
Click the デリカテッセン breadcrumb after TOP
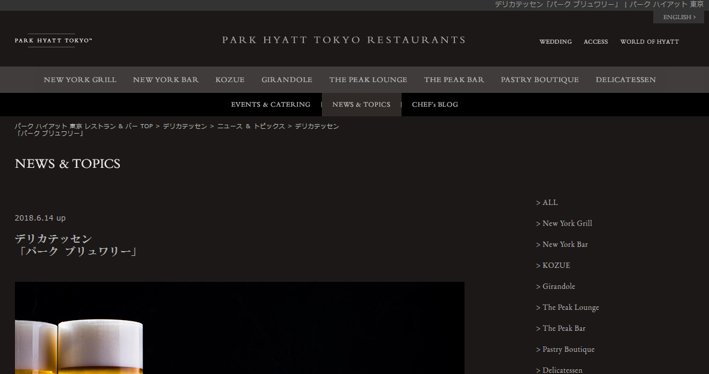185,126
